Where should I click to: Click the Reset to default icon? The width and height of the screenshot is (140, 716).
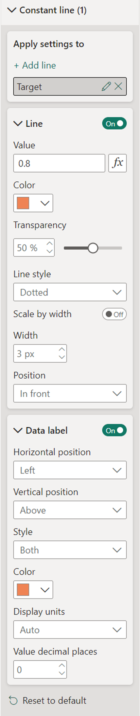click(13, 700)
